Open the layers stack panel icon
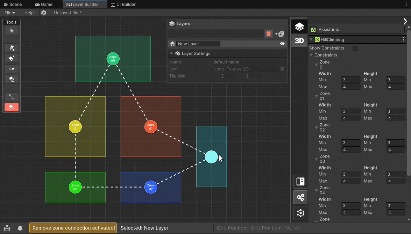 click(299, 27)
